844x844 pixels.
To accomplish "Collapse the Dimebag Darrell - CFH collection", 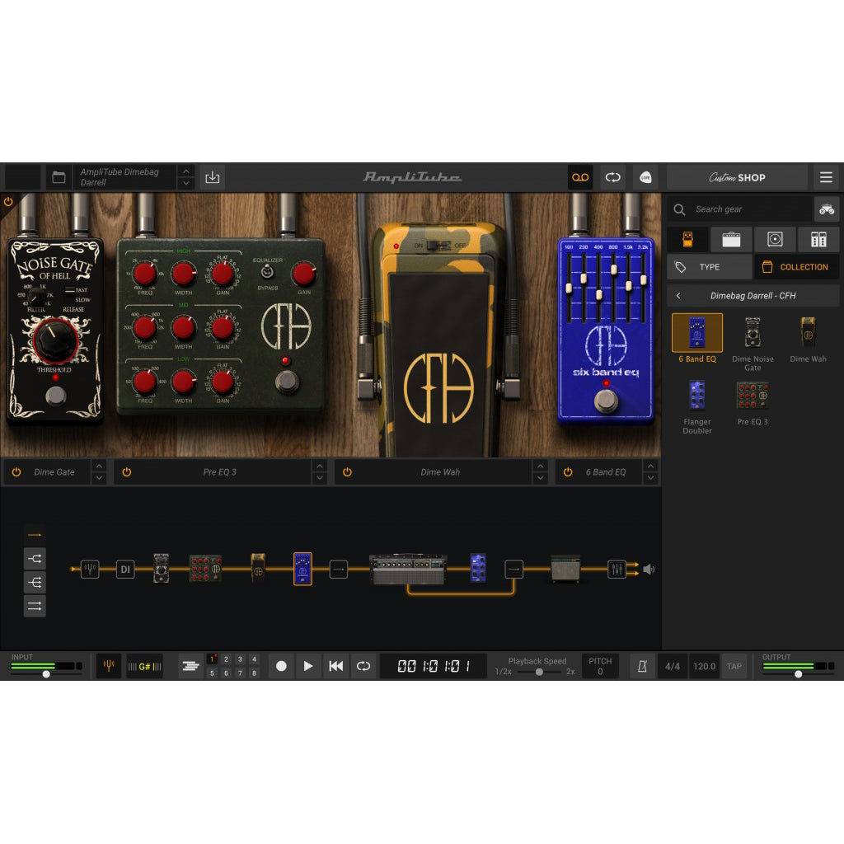I will coord(678,295).
